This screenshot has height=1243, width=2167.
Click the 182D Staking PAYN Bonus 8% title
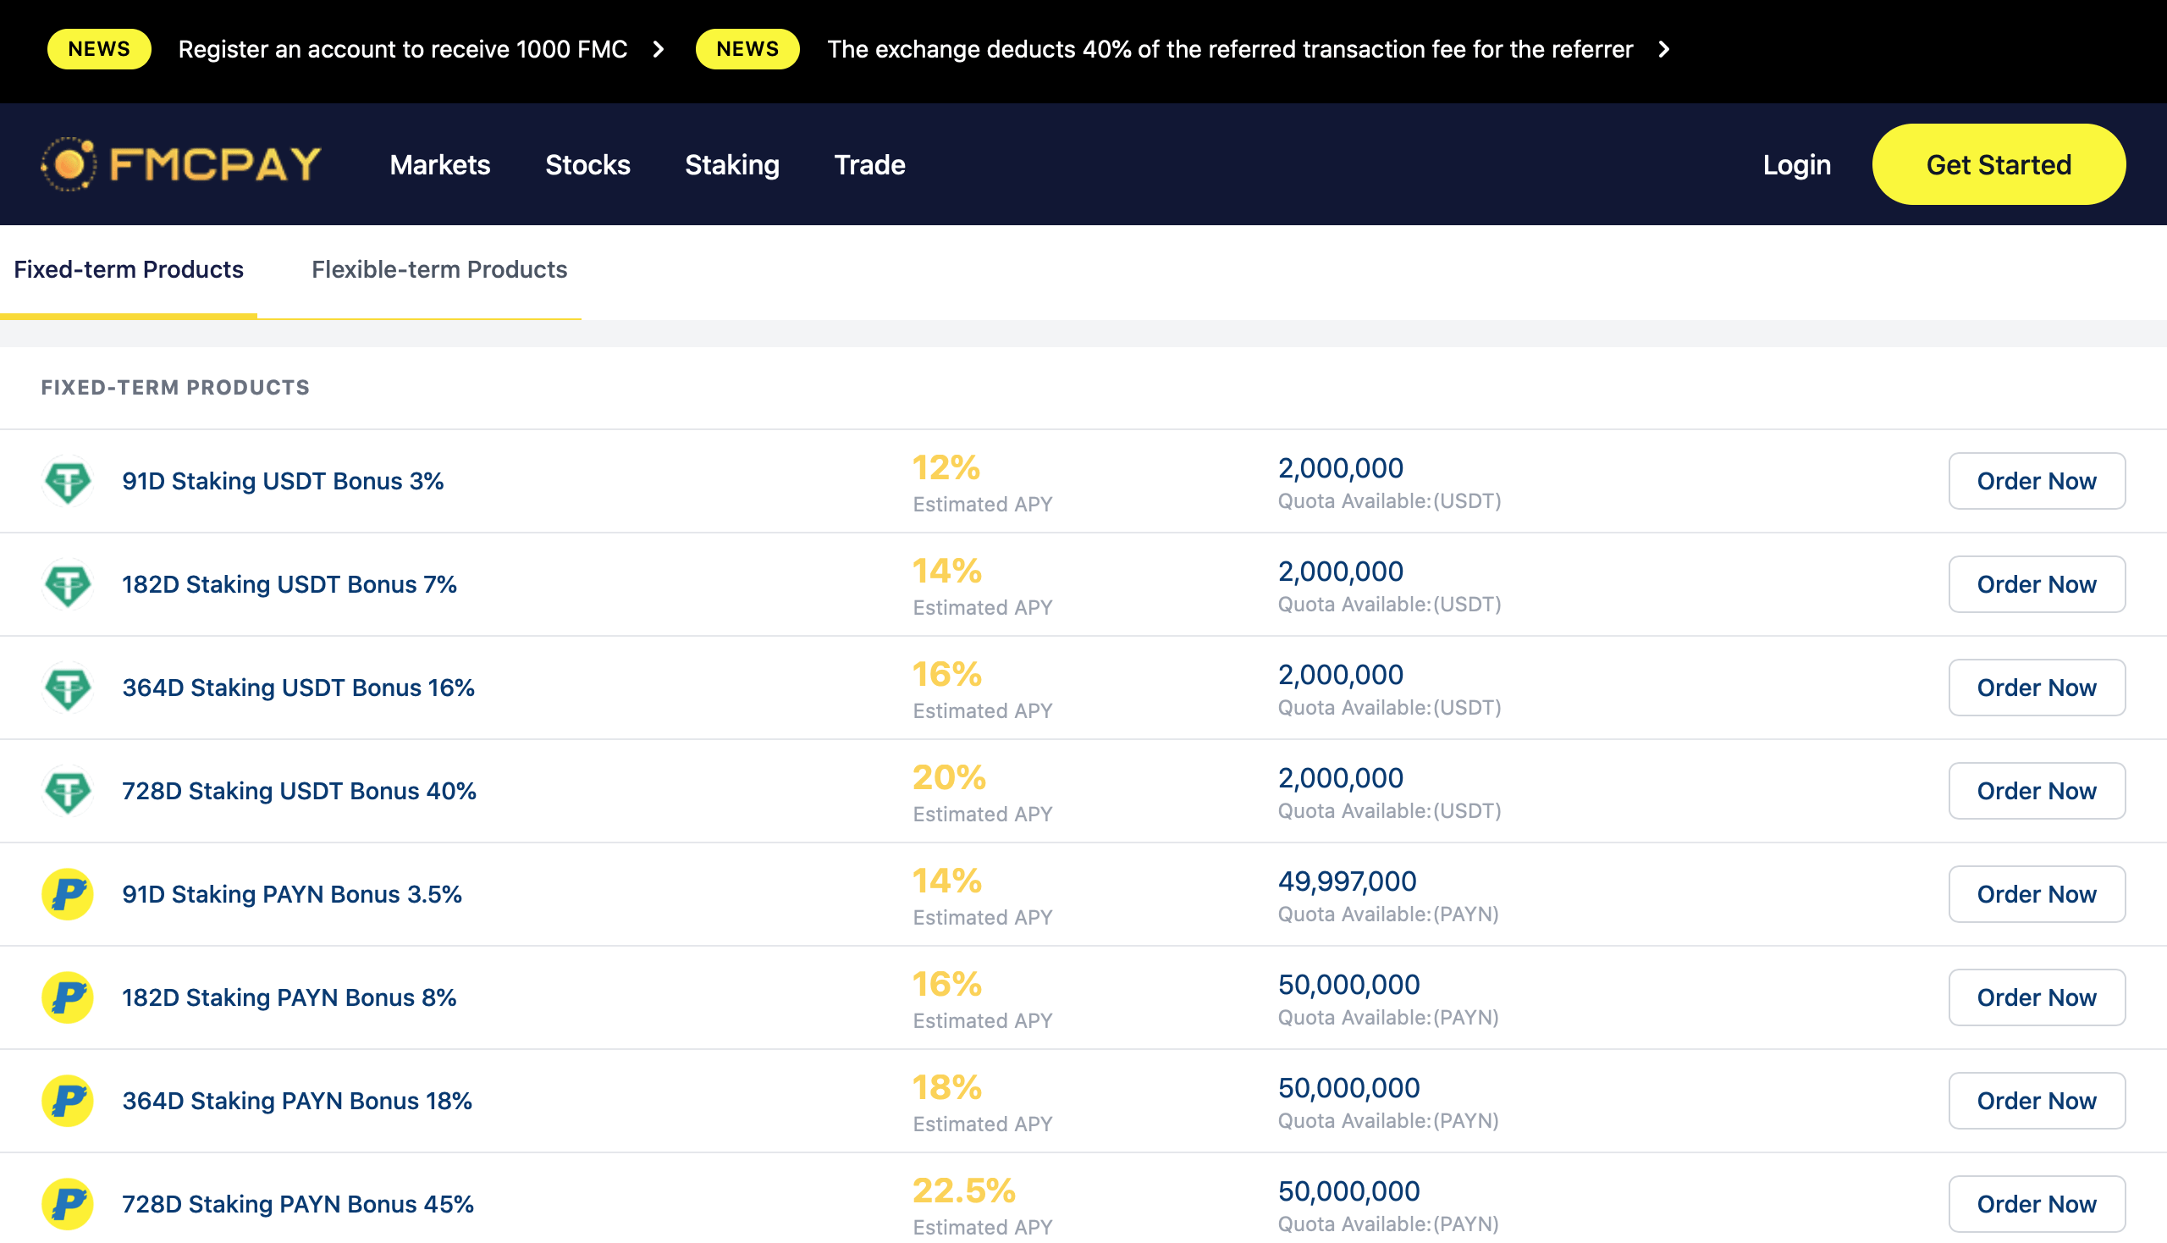coord(289,997)
